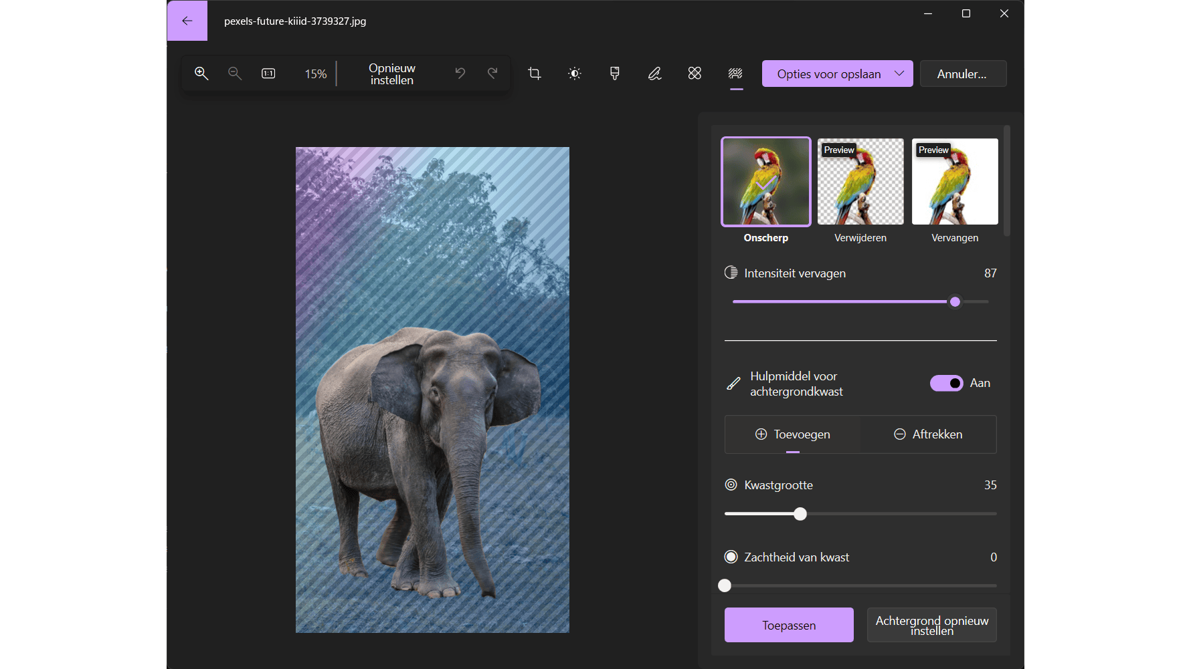Select the Verwijderen background thumbnail

pos(860,182)
